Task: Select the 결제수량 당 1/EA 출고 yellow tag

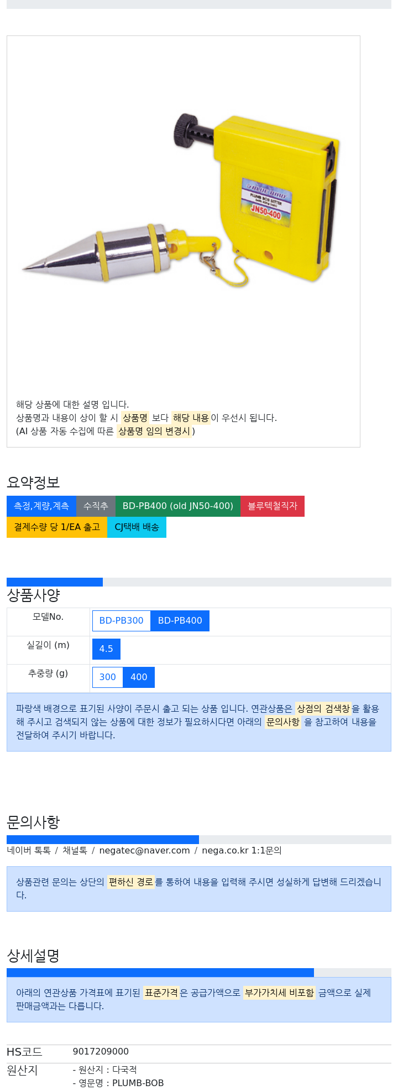Action: point(57,527)
